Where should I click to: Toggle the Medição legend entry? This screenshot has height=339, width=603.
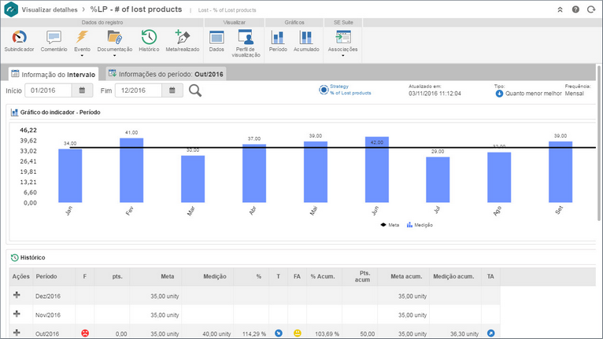pos(420,225)
